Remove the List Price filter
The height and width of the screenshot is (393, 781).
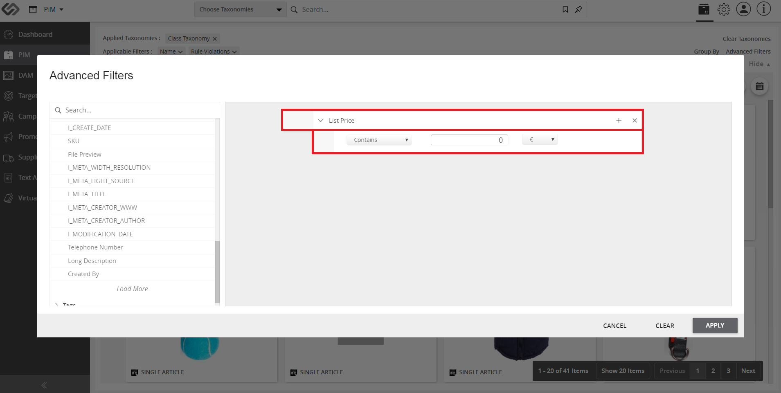[x=635, y=121]
